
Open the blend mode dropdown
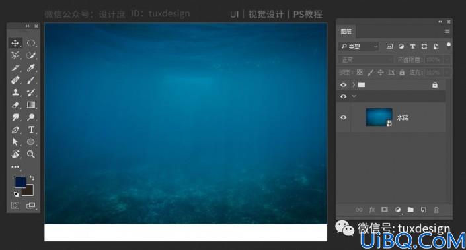point(366,60)
